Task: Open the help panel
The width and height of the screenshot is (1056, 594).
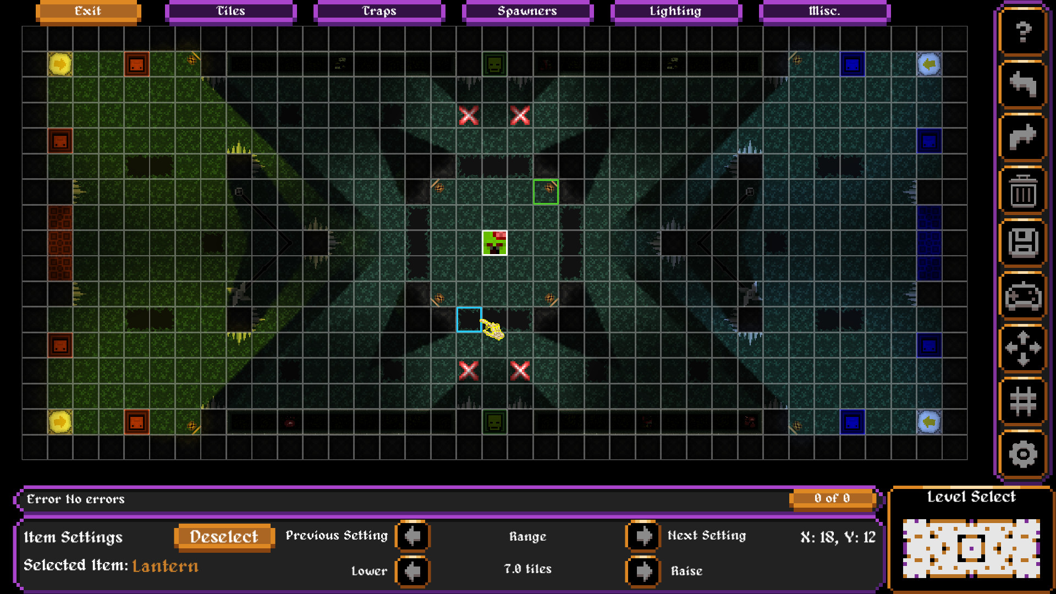Action: [x=1022, y=33]
